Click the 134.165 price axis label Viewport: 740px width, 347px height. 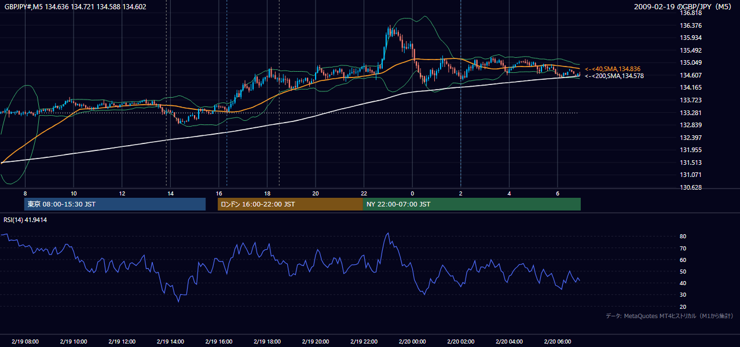click(x=690, y=88)
